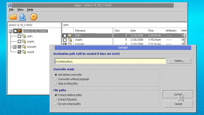Click the Destination path input field
Screen dimensions: 204x115
[x=110, y=61]
